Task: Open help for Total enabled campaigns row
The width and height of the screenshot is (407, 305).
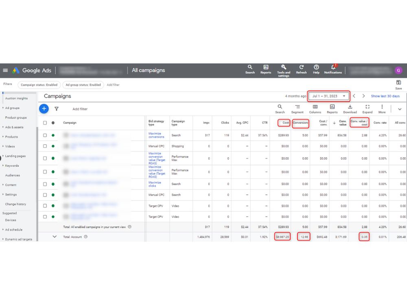Action: tap(129, 227)
